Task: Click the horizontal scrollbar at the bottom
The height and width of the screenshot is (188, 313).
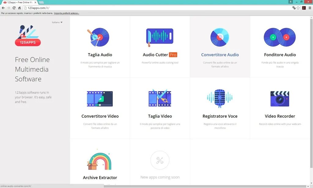Action: (206, 186)
